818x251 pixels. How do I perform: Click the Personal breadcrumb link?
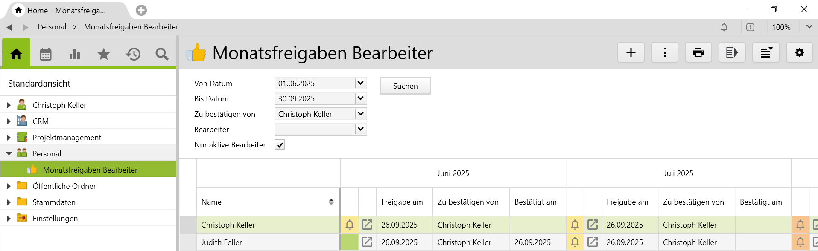click(52, 27)
